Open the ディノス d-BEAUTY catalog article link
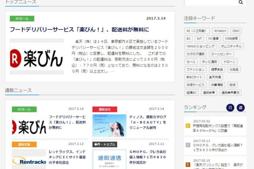This screenshot has width=254, height=169. pyautogui.click(x=148, y=122)
